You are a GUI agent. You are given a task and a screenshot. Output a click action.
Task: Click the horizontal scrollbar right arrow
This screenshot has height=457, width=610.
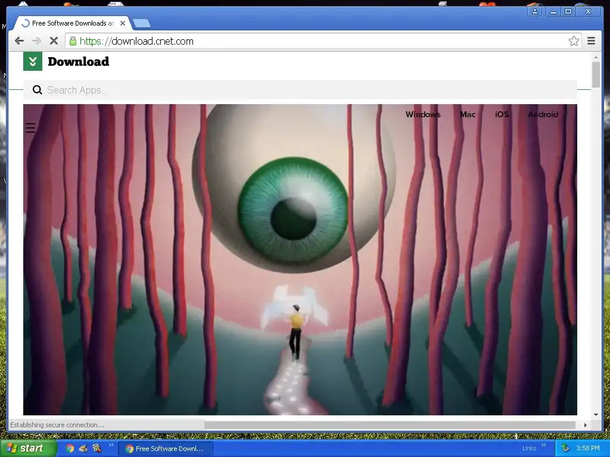tap(586, 425)
